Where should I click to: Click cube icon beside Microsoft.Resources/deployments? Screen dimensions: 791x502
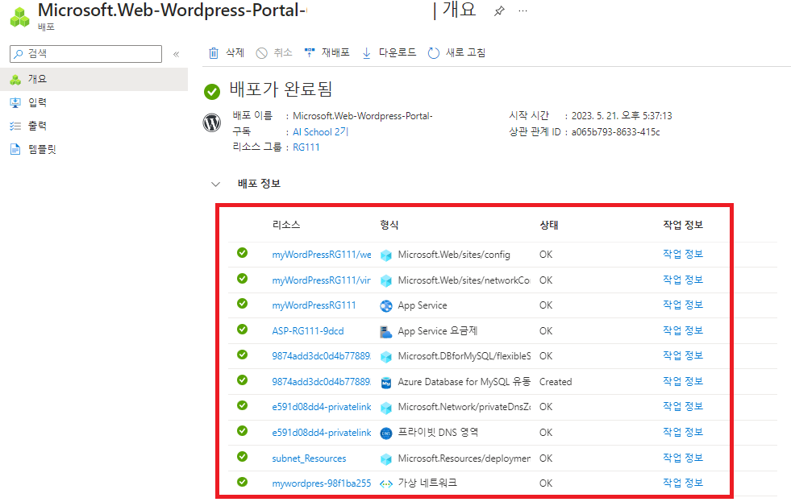(386, 458)
